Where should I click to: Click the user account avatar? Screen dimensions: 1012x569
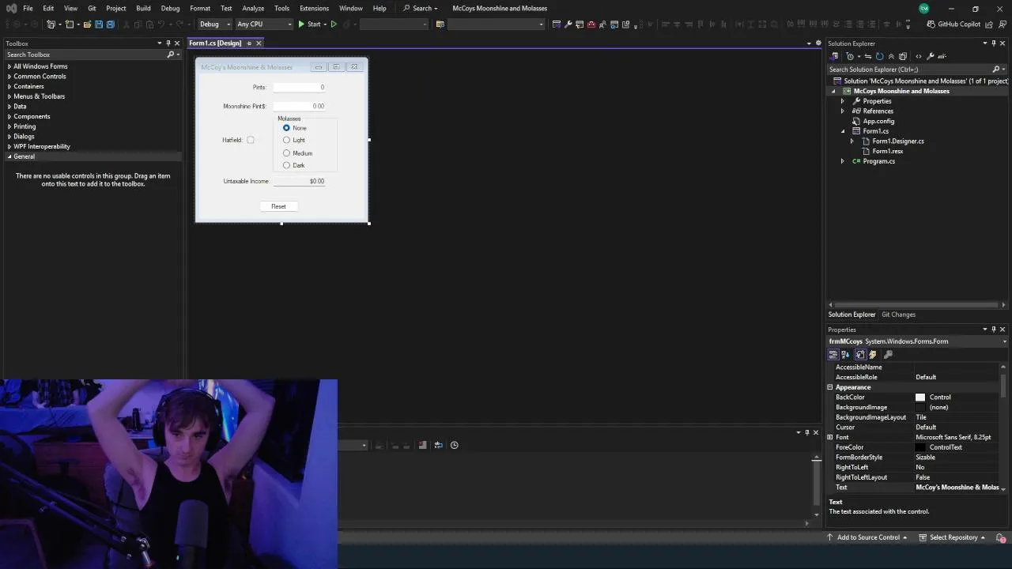coord(924,9)
